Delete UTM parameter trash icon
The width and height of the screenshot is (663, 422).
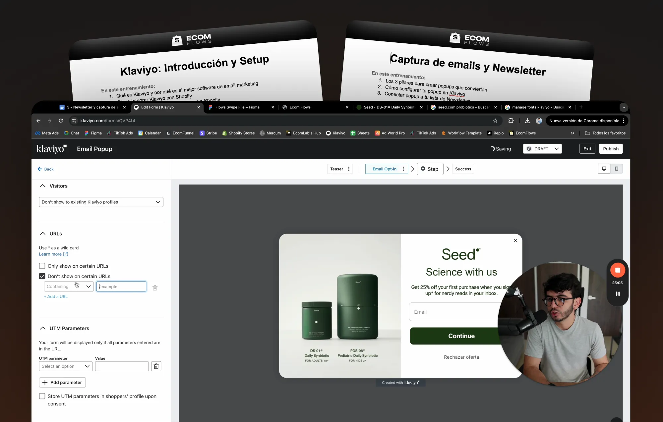point(156,366)
